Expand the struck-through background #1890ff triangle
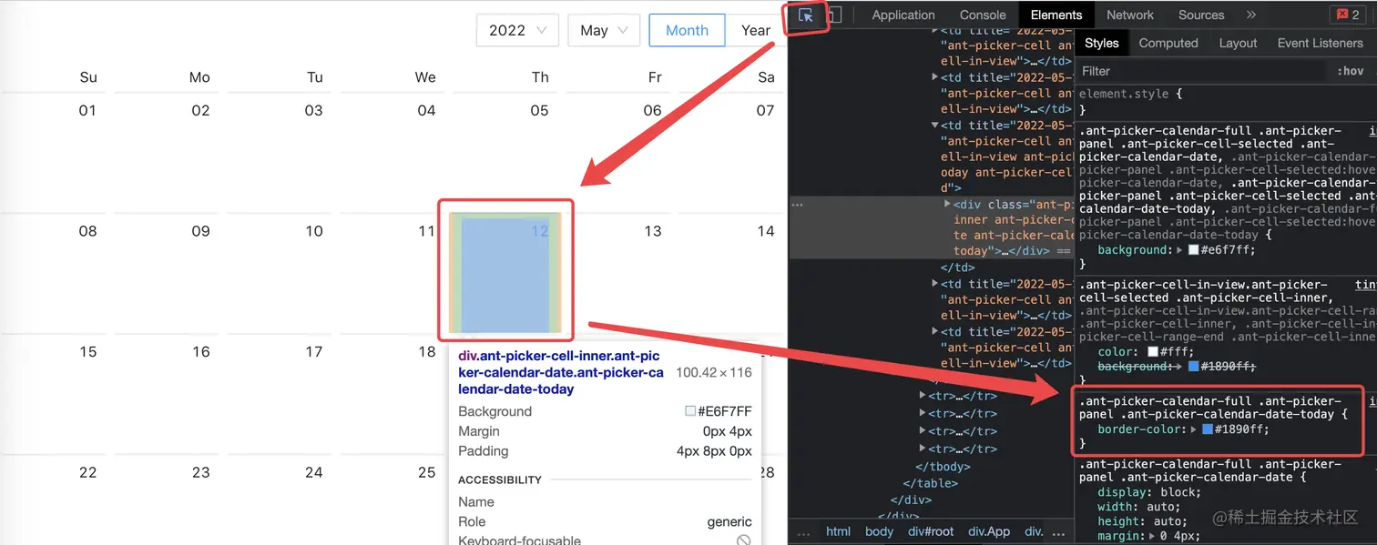This screenshot has width=1377, height=545. point(1180,367)
